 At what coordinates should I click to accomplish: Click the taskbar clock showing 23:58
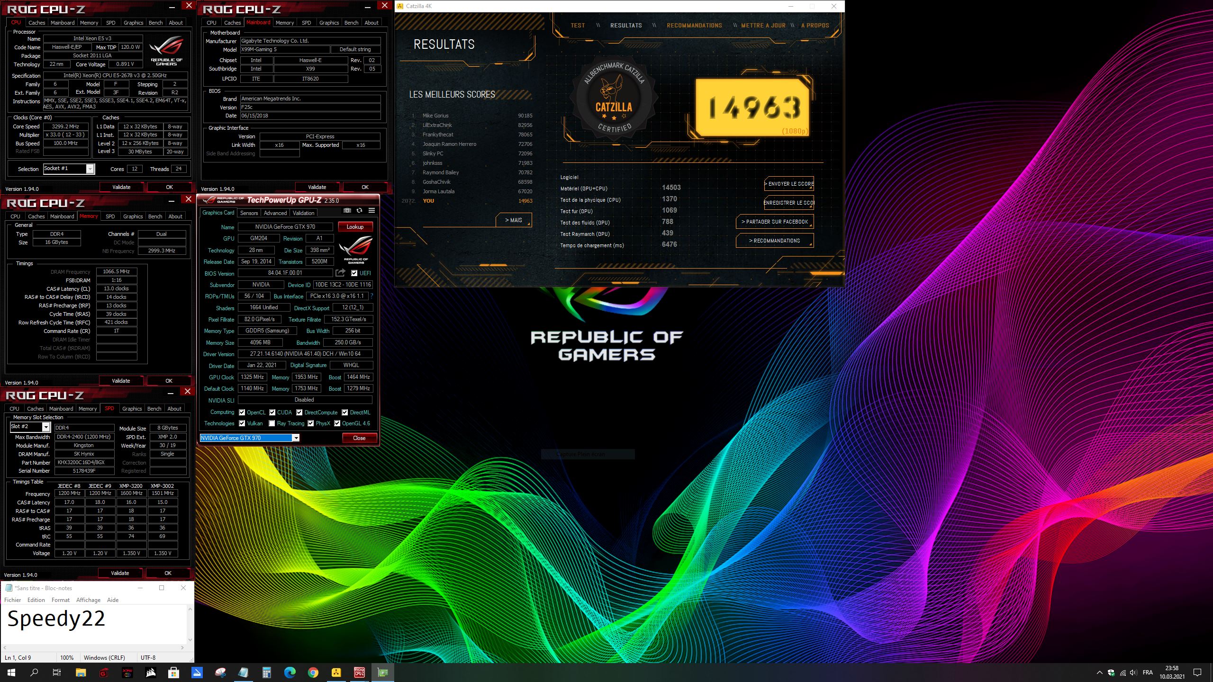point(1172,673)
